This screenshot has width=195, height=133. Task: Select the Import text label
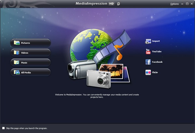[x=156, y=41]
